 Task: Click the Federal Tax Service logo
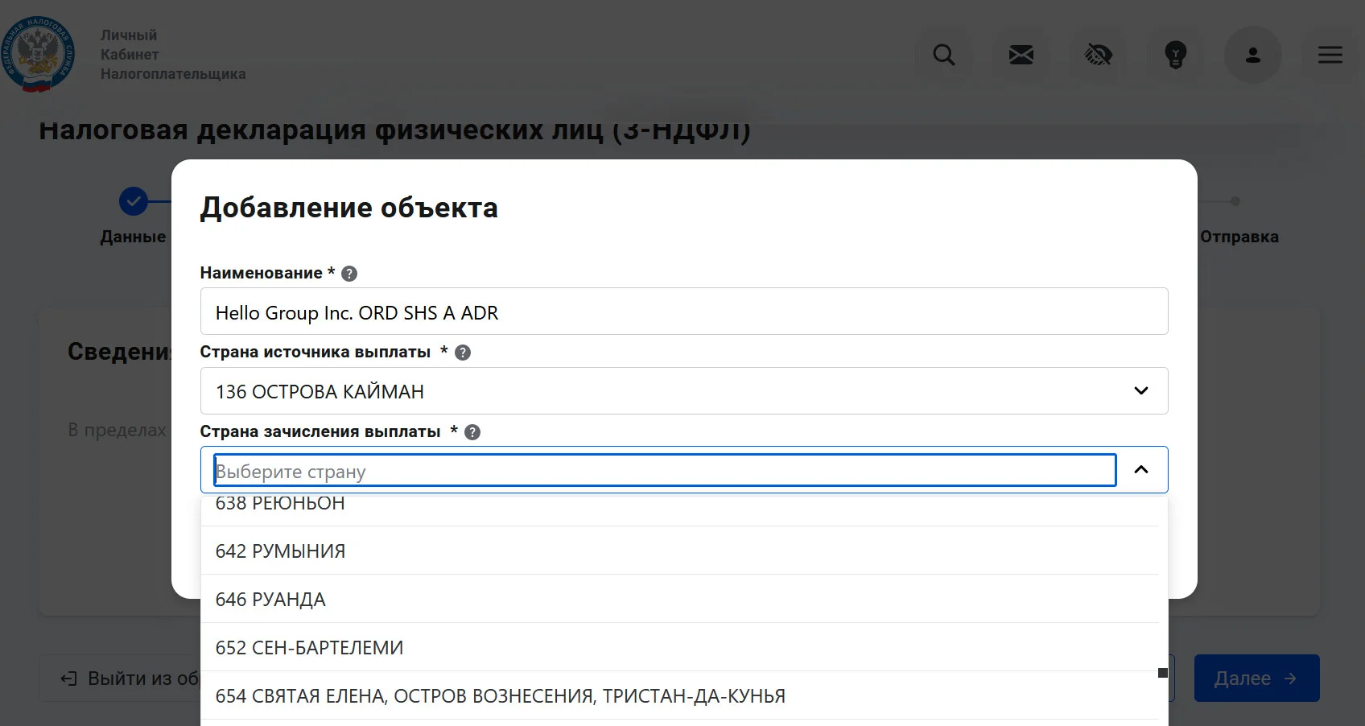(38, 55)
